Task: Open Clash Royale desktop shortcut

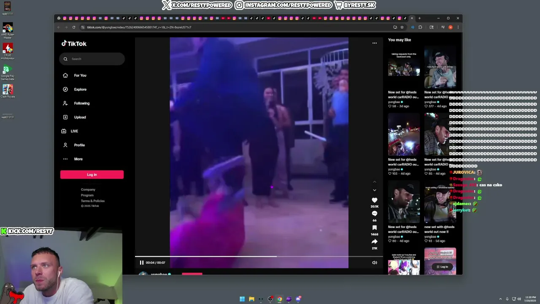Action: [x=8, y=91]
